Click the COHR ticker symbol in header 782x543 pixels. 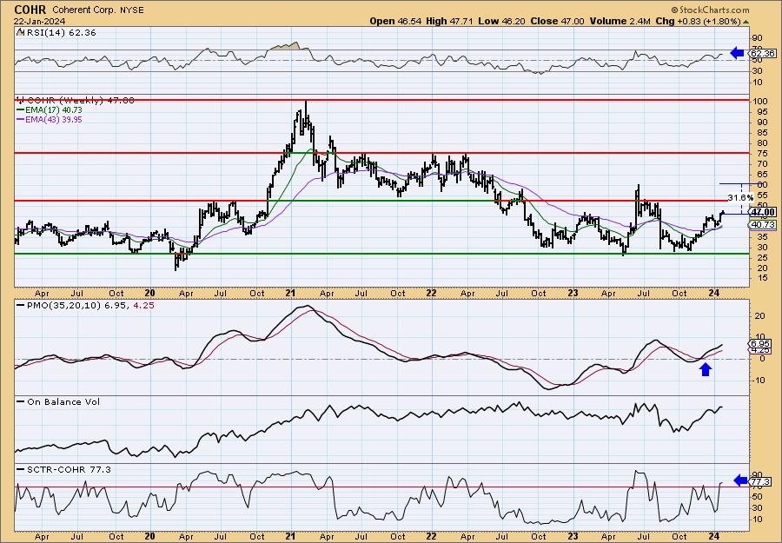click(x=30, y=10)
